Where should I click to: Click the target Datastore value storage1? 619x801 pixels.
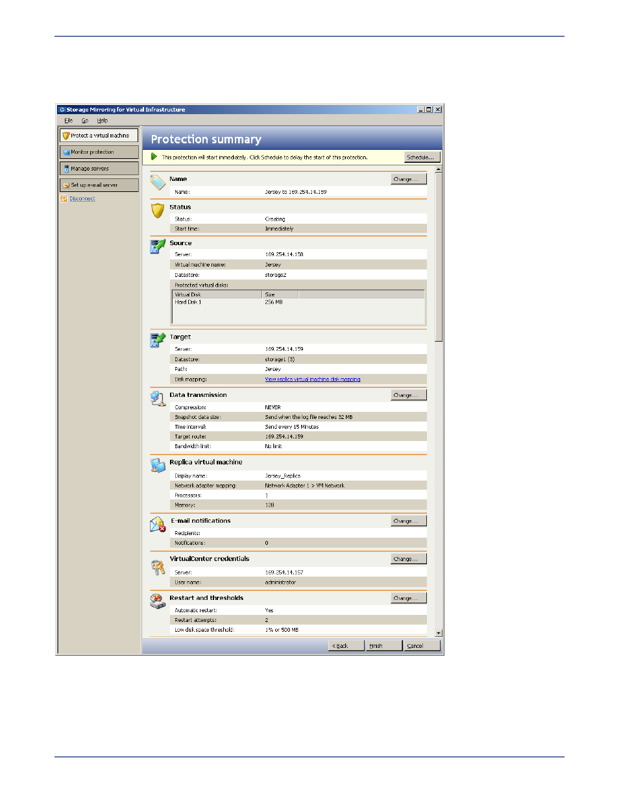[280, 359]
